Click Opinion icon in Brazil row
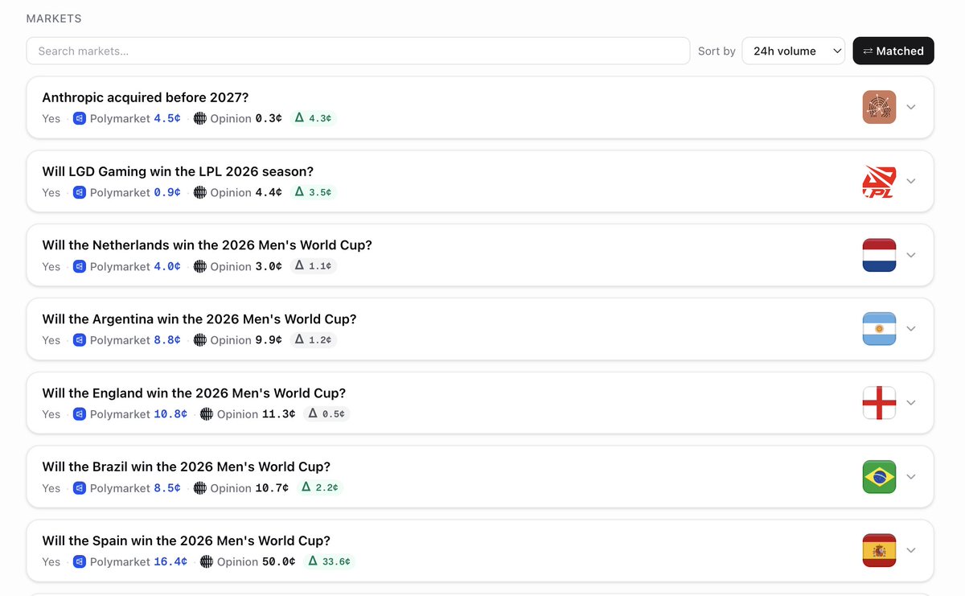This screenshot has width=965, height=596. tap(200, 488)
